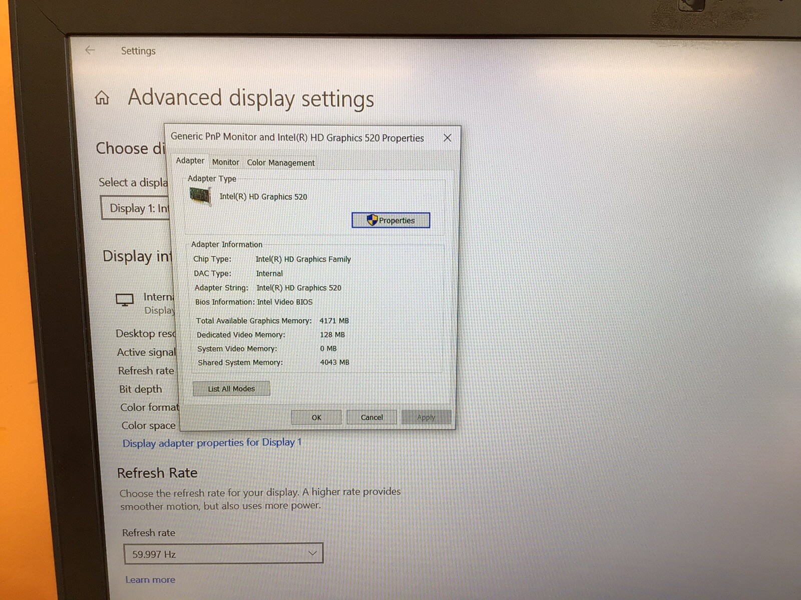Cancel the properties dialog

click(372, 417)
